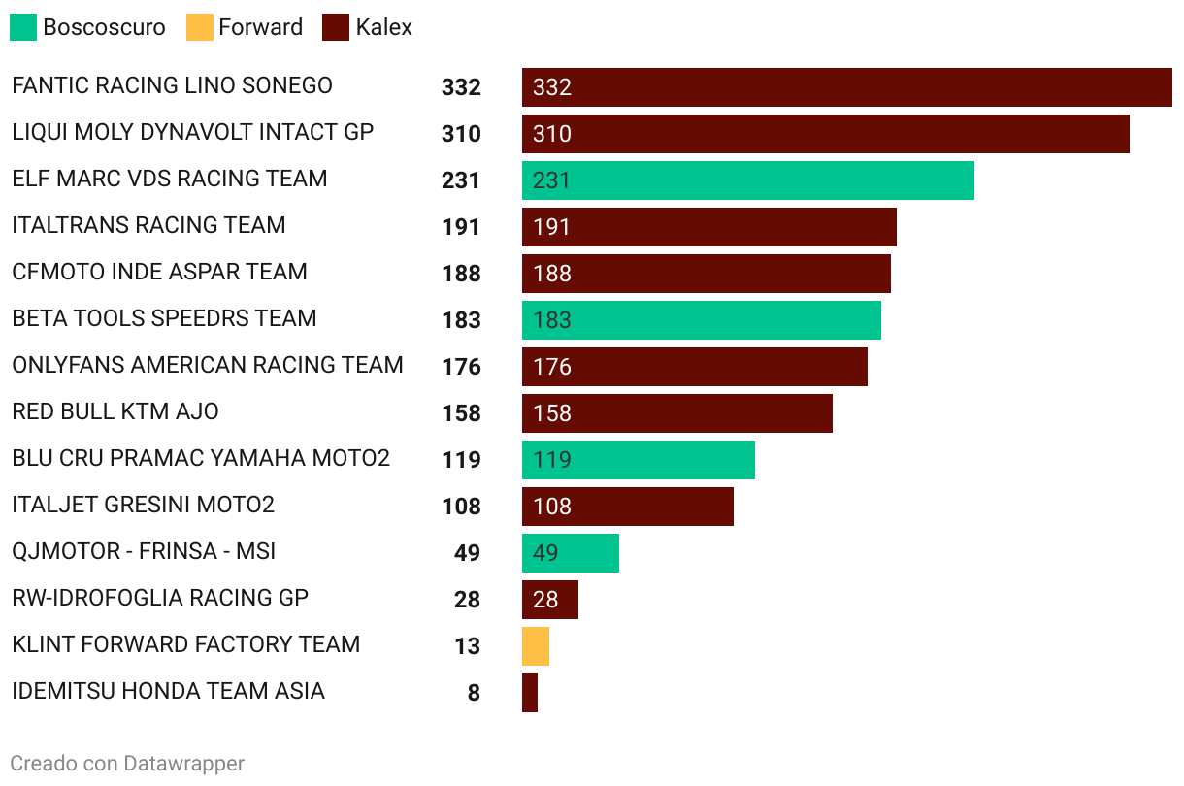Screen dimensions: 1184x786
Task: Select the CFMOTO INDE ASPAR TEAM bar
Action: (x=707, y=274)
